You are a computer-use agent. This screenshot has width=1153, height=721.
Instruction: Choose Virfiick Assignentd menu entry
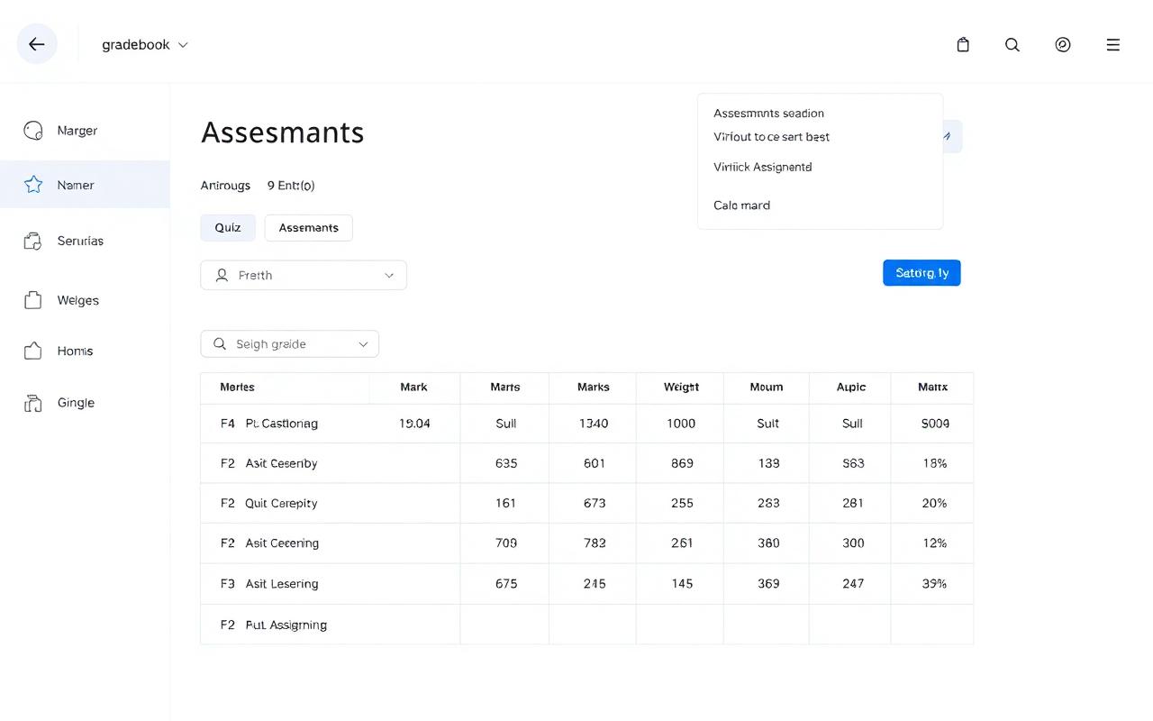(x=762, y=167)
